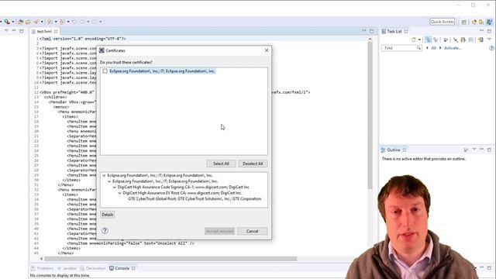496x279 pixels.
Task: Switch to the rightmost highlighted perspective icon
Action: pyautogui.click(x=489, y=22)
